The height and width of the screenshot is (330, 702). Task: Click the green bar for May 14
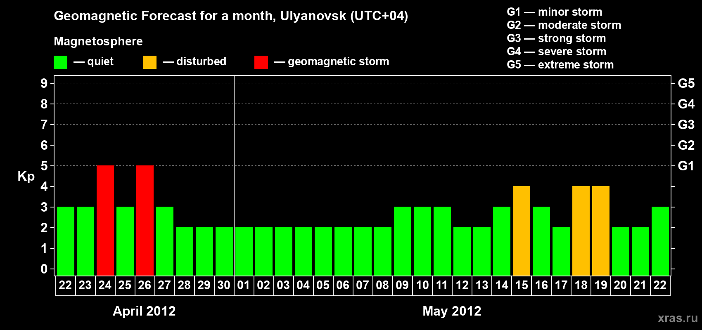click(502, 241)
